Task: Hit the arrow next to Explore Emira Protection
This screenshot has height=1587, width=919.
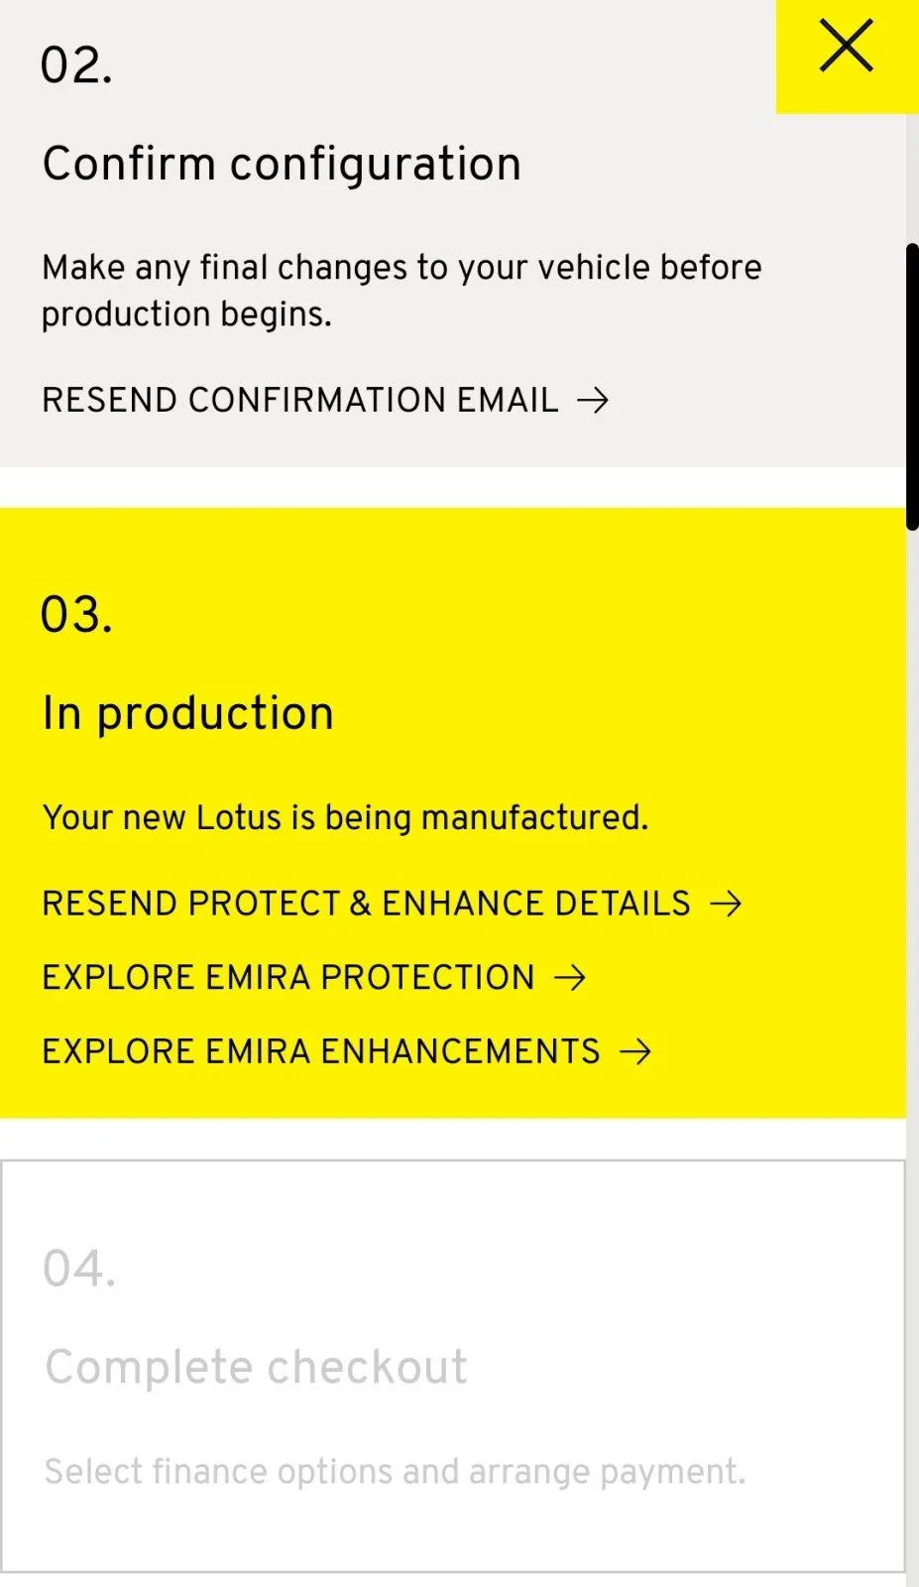Action: [x=570, y=978]
